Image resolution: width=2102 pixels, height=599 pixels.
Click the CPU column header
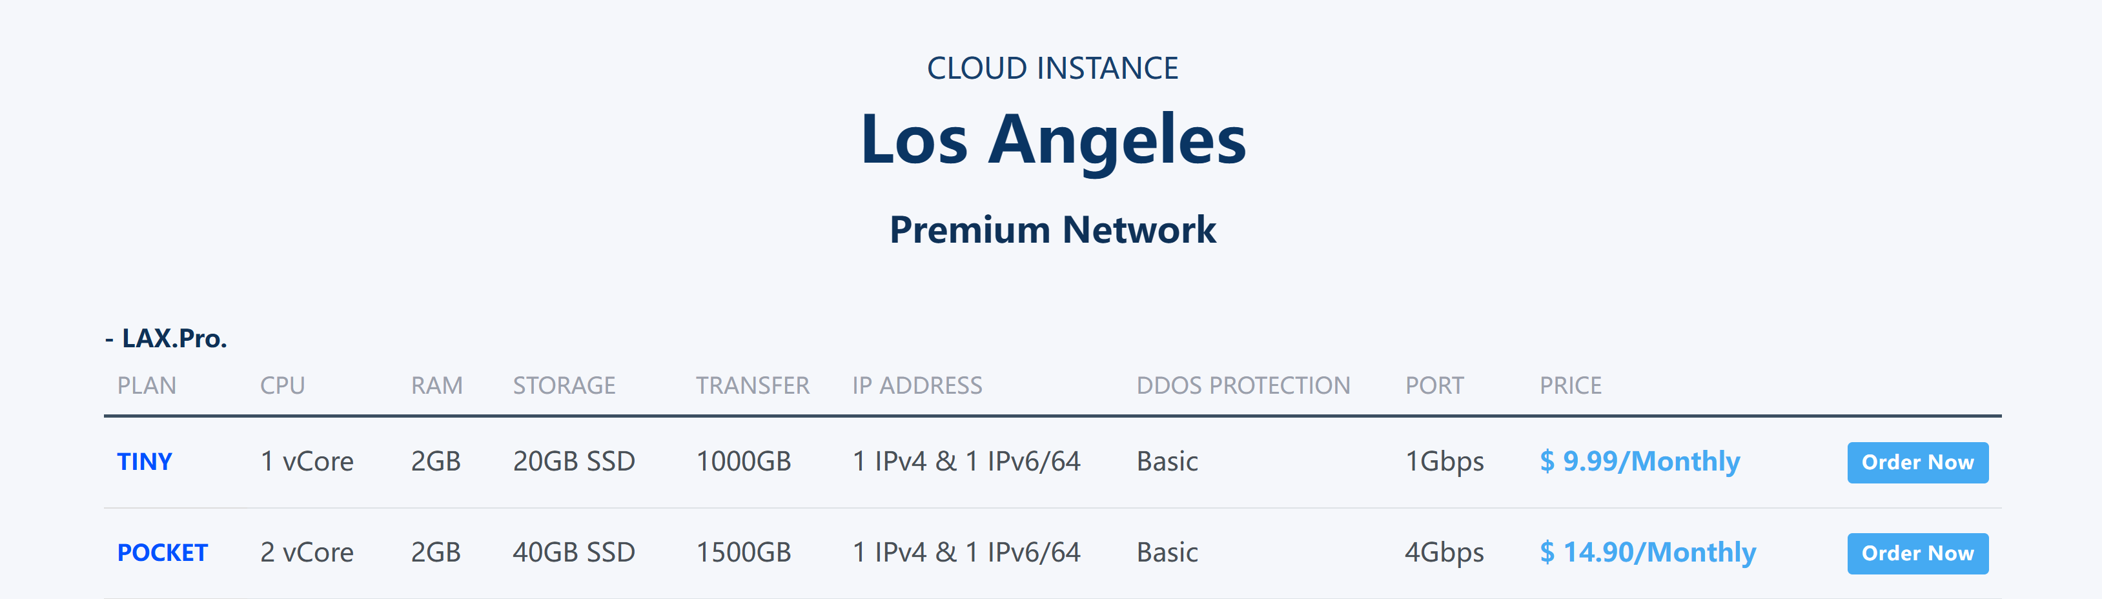[x=282, y=385]
